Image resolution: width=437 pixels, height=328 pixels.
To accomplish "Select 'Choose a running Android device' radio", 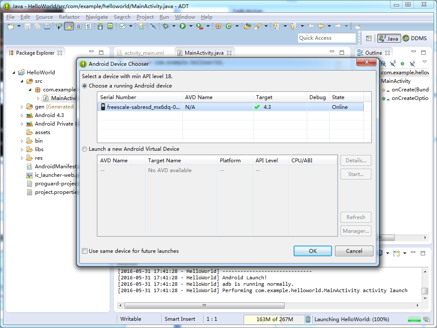I will pos(84,86).
